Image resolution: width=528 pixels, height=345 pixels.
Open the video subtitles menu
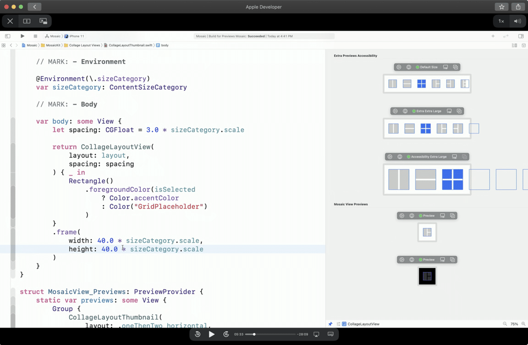click(330, 334)
